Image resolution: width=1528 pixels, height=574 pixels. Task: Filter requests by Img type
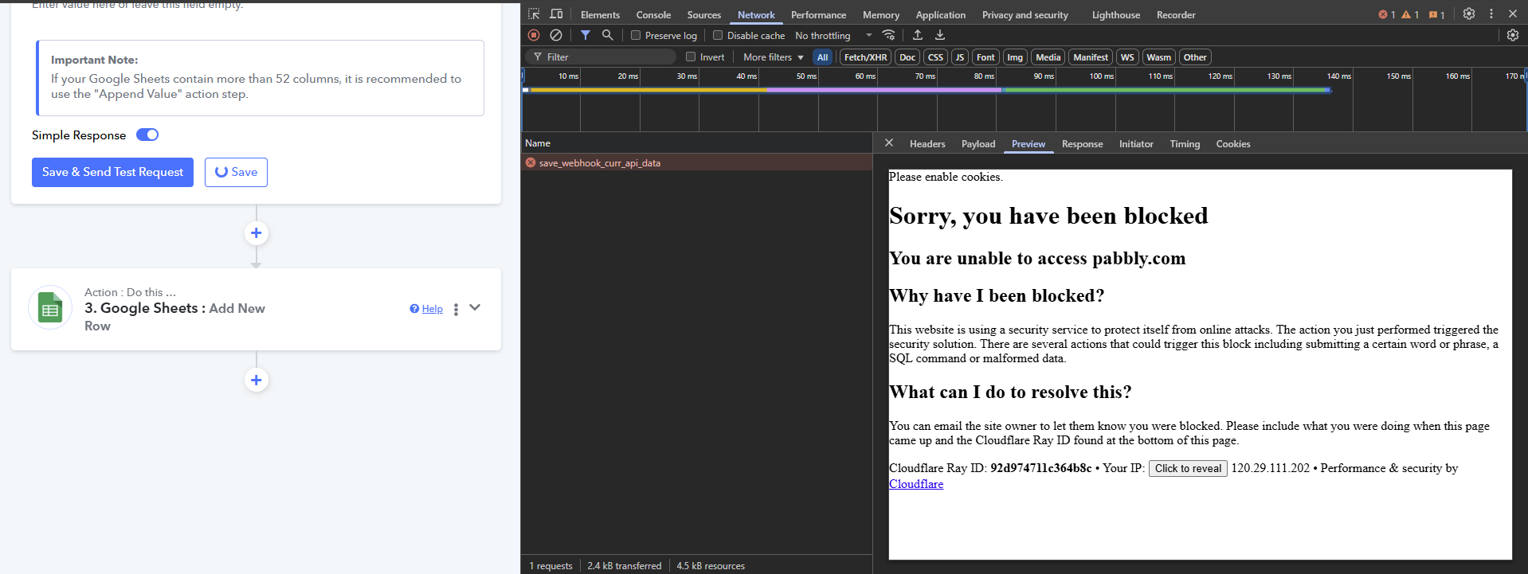coord(1015,57)
